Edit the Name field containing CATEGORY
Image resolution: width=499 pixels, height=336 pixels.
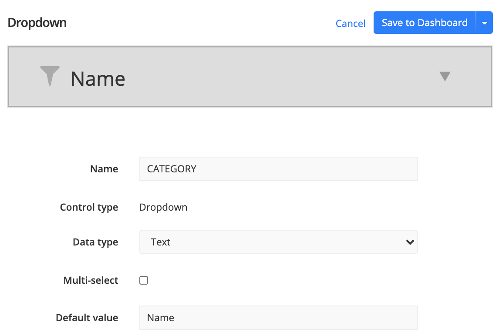(279, 169)
